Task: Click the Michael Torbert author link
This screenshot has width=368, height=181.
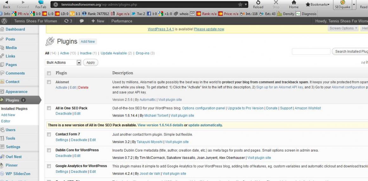Action: [x=156, y=115]
